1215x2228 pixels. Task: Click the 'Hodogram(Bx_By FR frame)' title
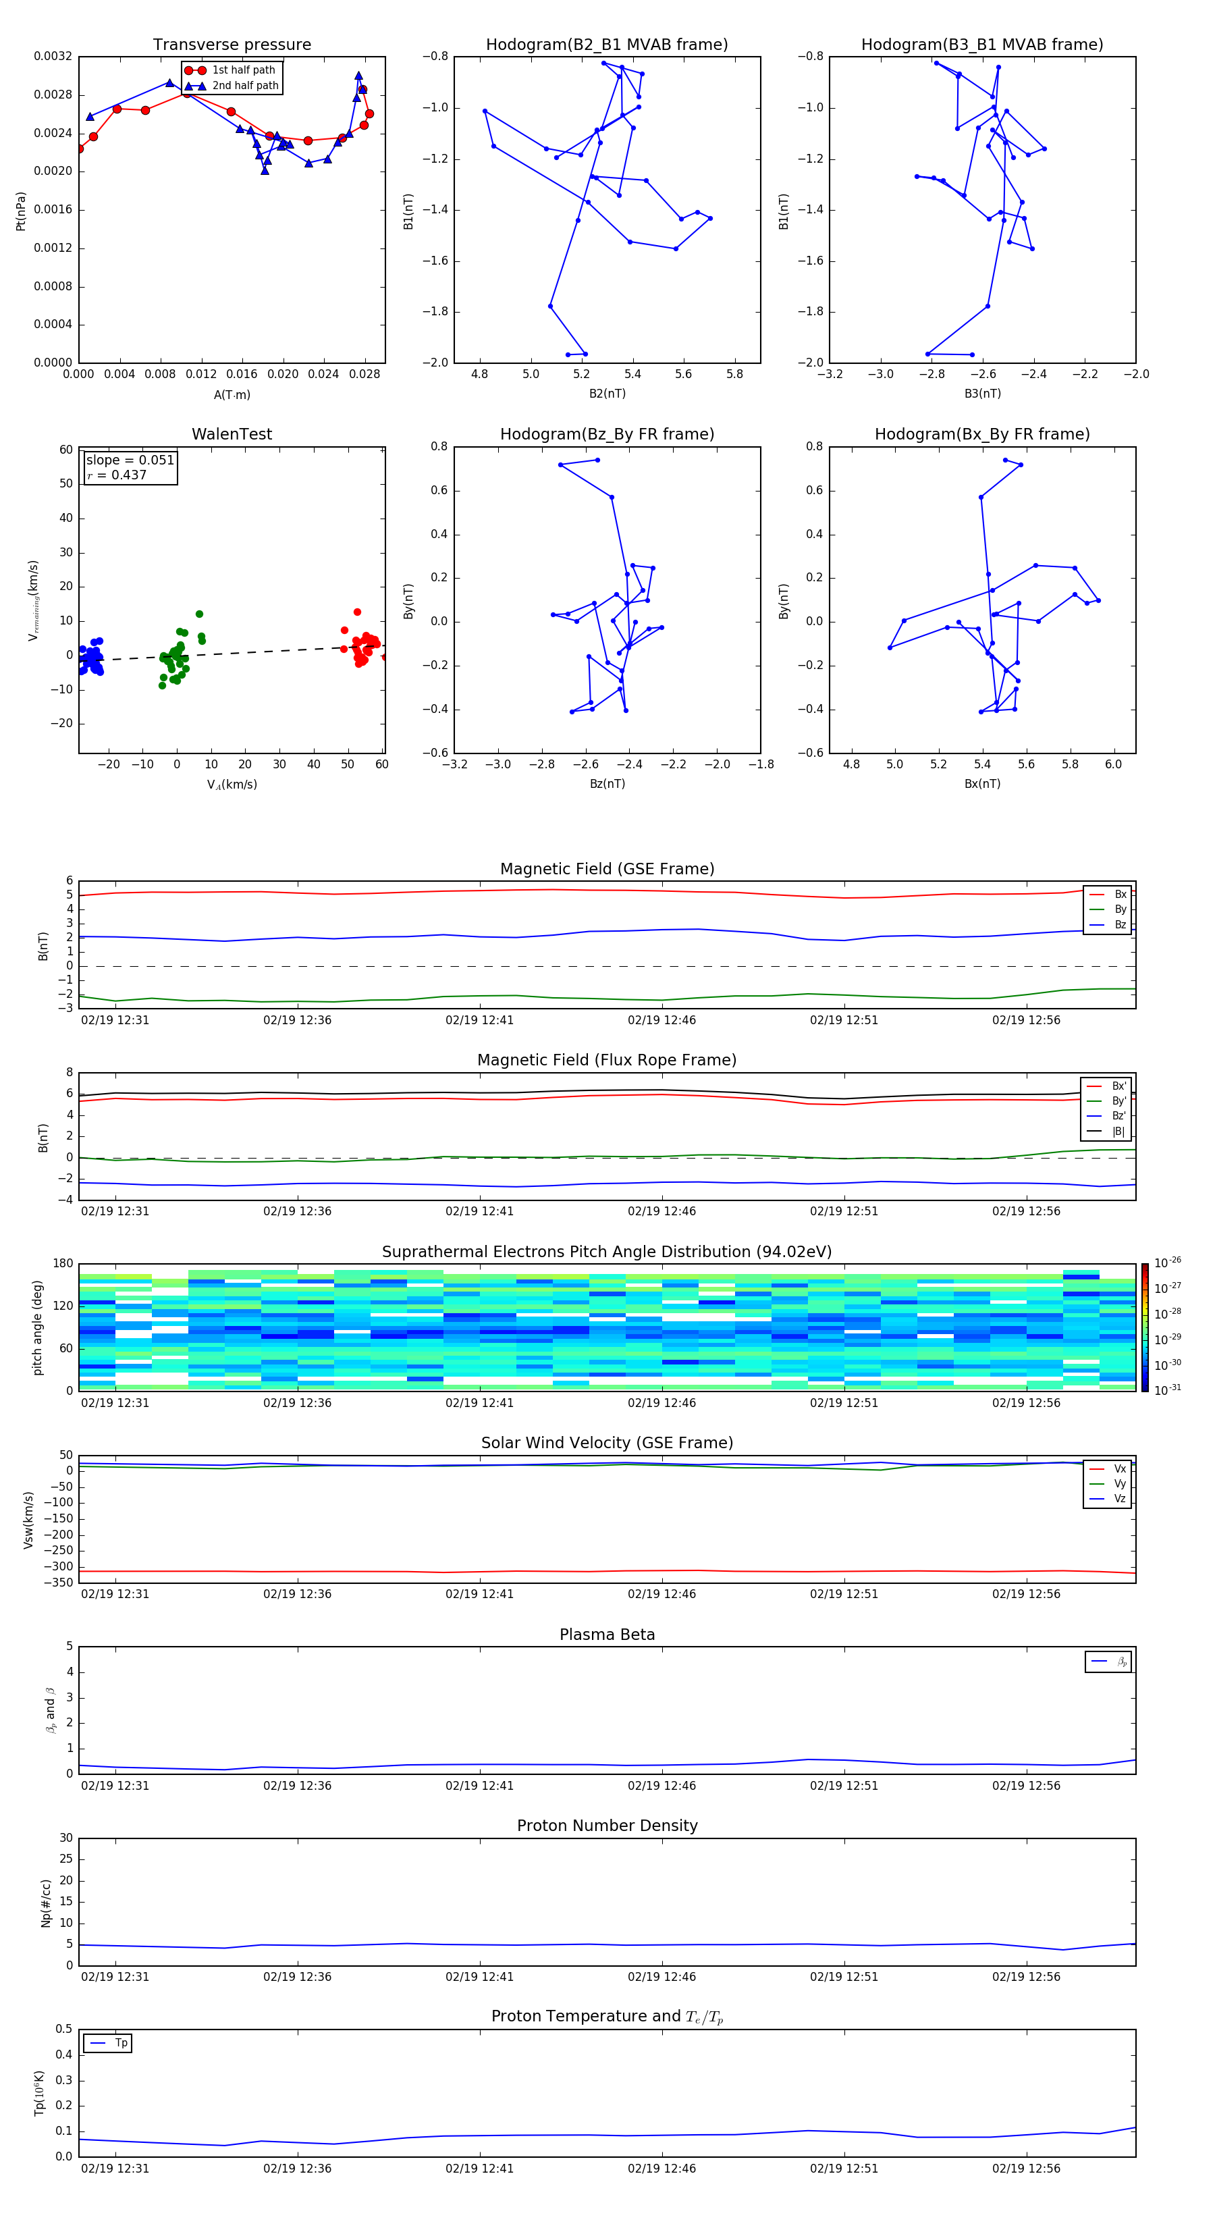[982, 434]
